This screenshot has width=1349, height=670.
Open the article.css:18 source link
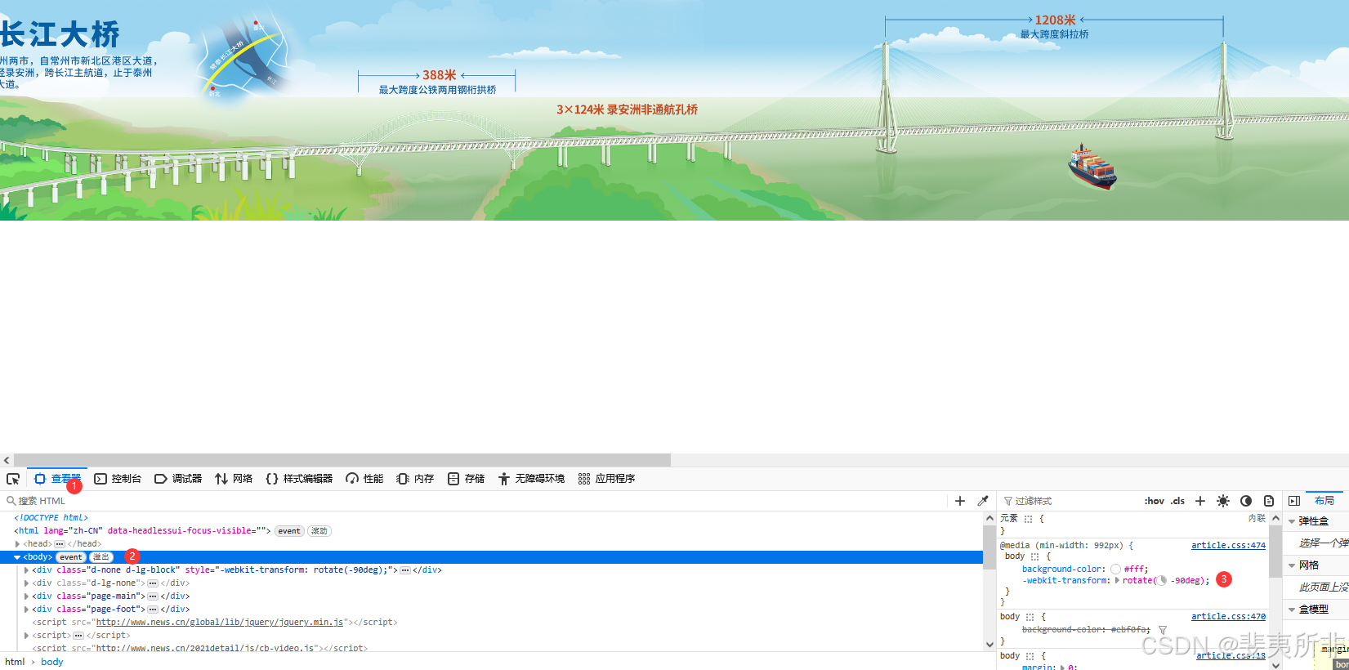1231,656
